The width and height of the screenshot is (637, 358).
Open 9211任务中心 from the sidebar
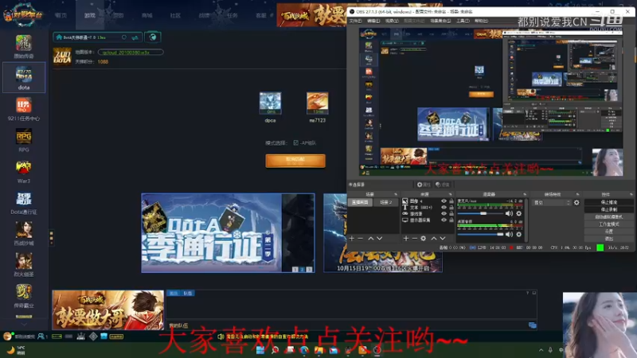pyautogui.click(x=24, y=109)
